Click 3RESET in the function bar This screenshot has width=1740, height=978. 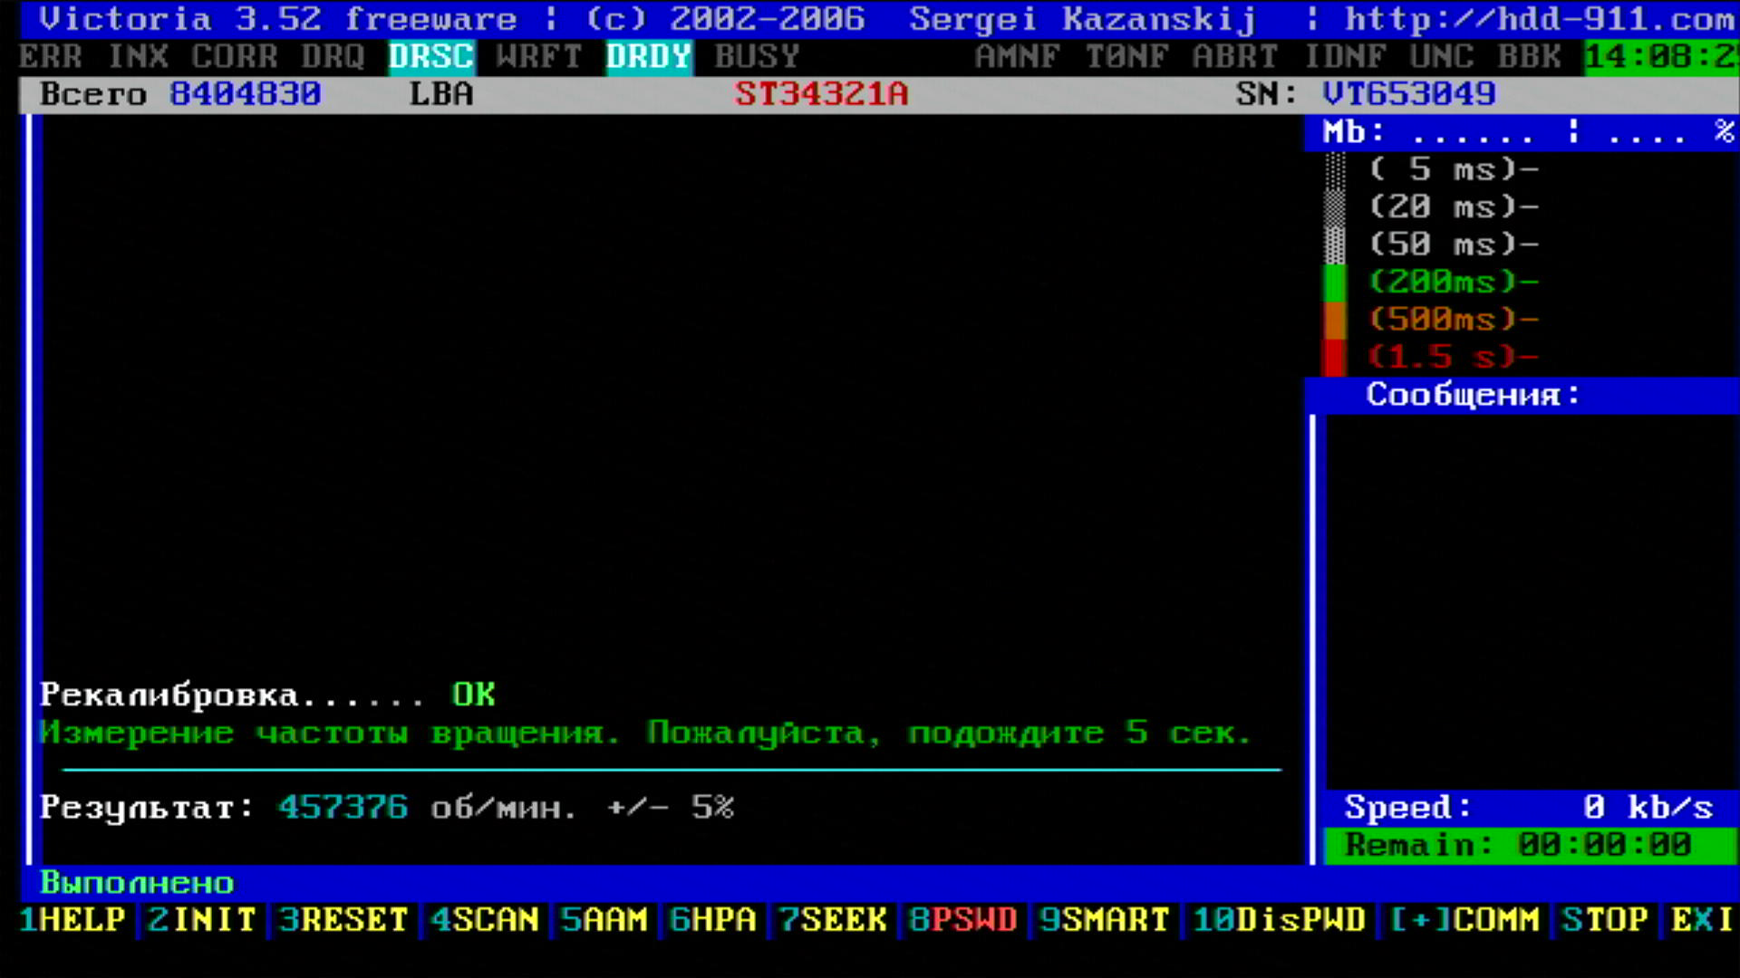(x=343, y=920)
